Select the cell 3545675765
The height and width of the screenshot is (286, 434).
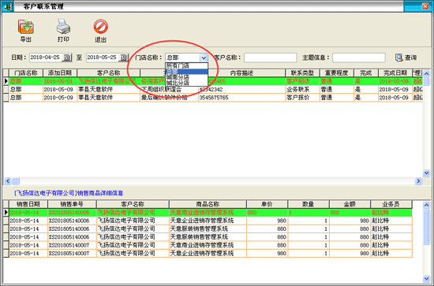click(241, 98)
